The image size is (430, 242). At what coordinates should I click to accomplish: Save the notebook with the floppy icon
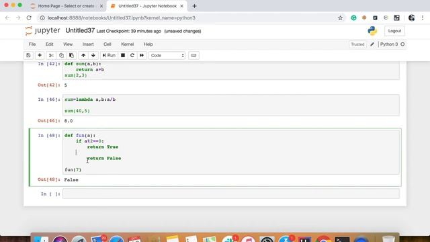(x=28, y=55)
